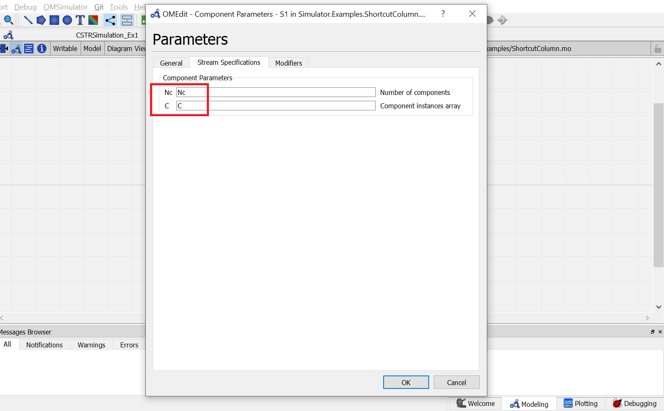Select the Ellipse shape tool
664x411 pixels.
point(67,20)
